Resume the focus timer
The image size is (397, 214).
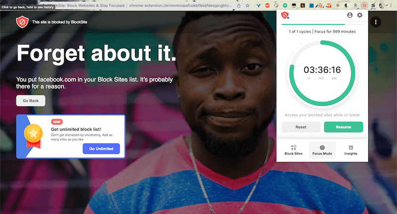coord(343,127)
